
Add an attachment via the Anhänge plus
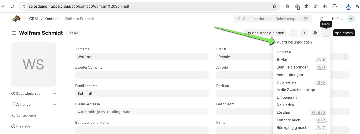(55, 104)
